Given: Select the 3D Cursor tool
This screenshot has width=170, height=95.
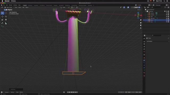Looking at the screenshot, I should point(6,13).
